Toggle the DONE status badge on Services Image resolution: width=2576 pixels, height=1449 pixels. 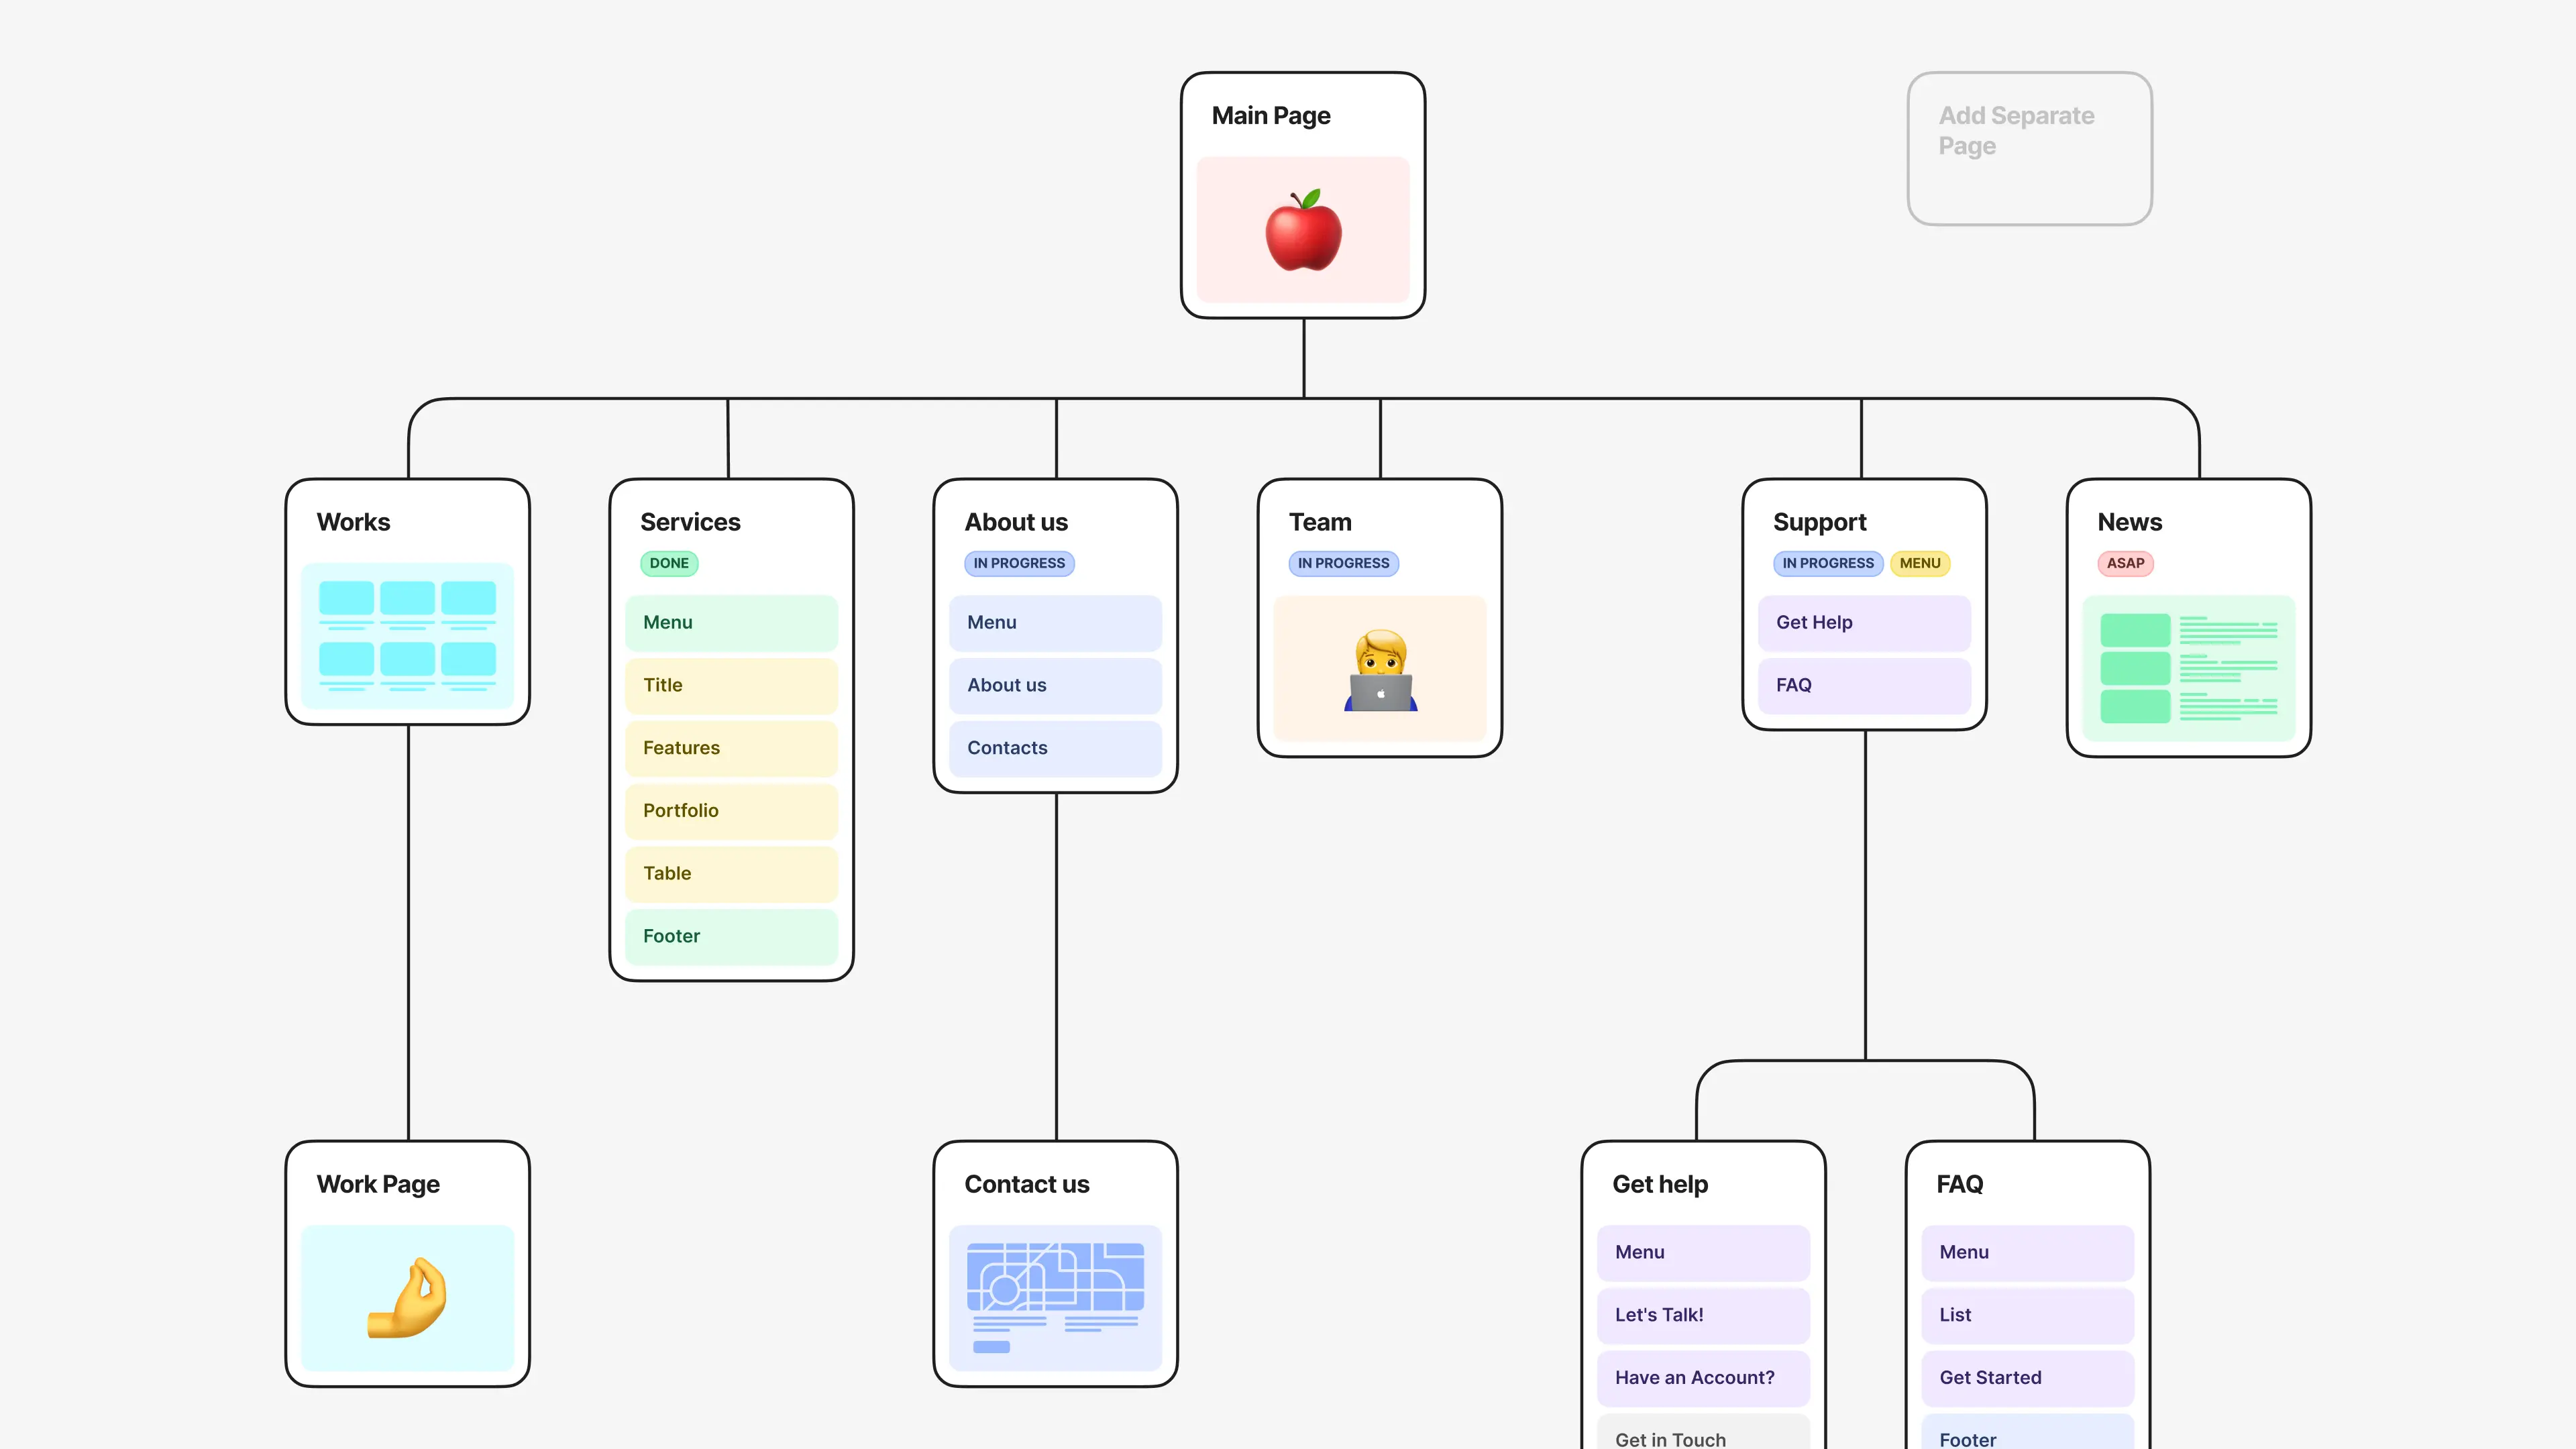point(668,563)
